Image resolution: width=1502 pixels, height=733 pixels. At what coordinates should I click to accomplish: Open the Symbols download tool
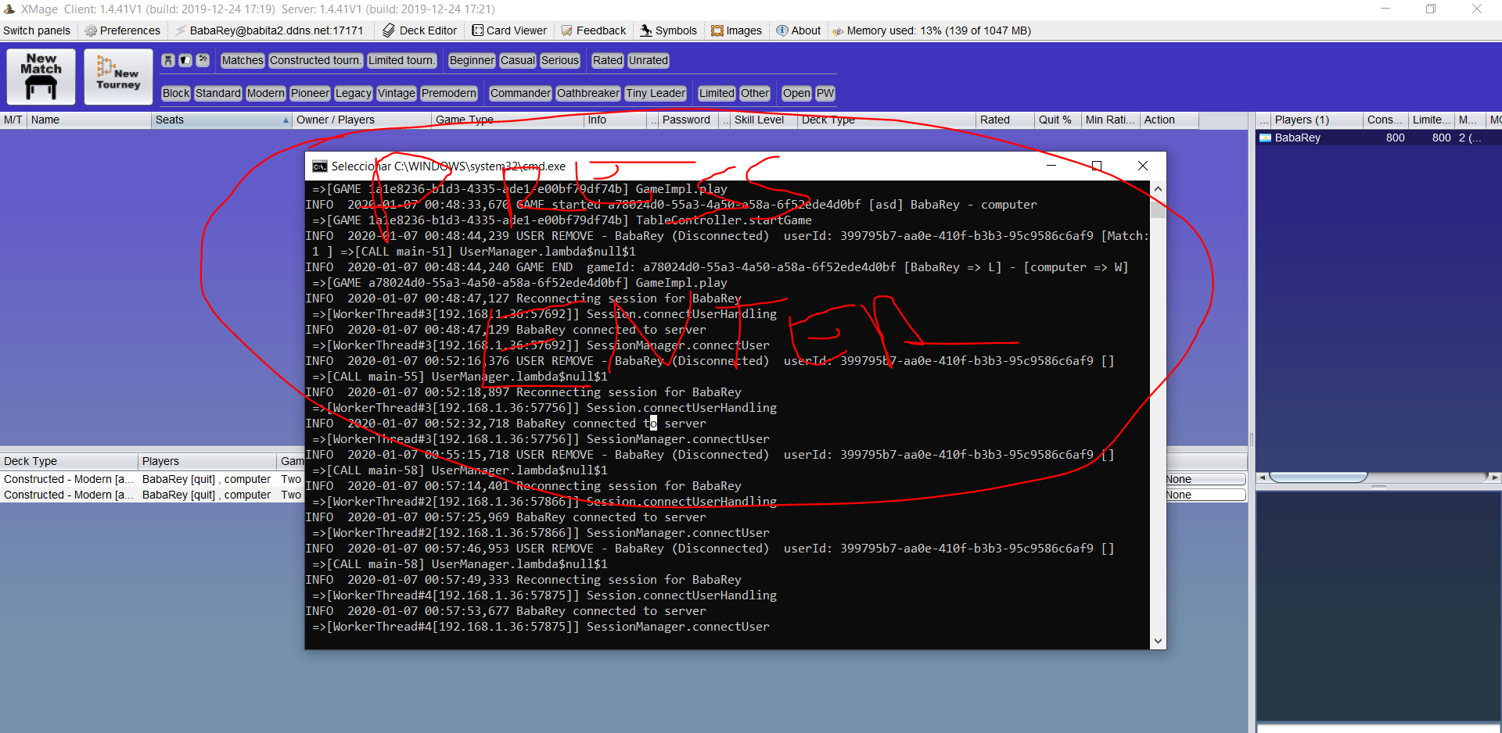(668, 30)
